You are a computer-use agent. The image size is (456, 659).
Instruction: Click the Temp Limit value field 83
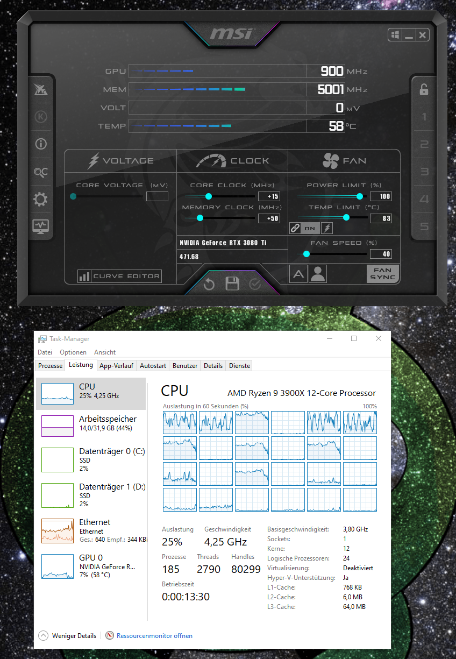(381, 218)
